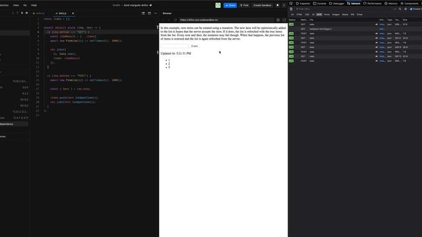Image resolution: width=422 pixels, height=237 pixels.
Task: Click the blue Share button
Action: point(230,5)
